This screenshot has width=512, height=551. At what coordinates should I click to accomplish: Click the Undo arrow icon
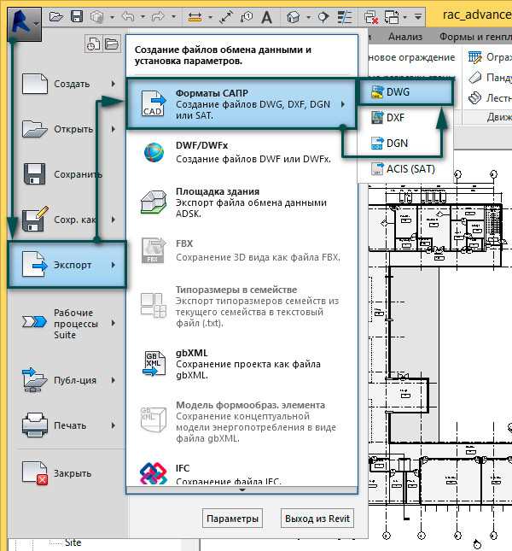tap(128, 16)
